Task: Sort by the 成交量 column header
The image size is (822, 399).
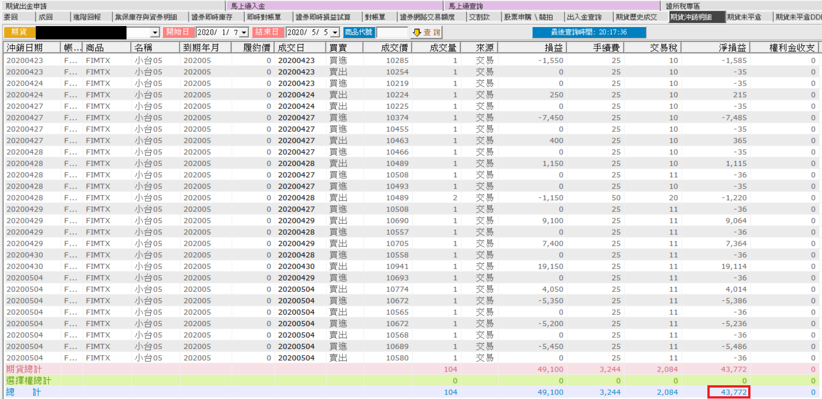Action: pos(436,48)
